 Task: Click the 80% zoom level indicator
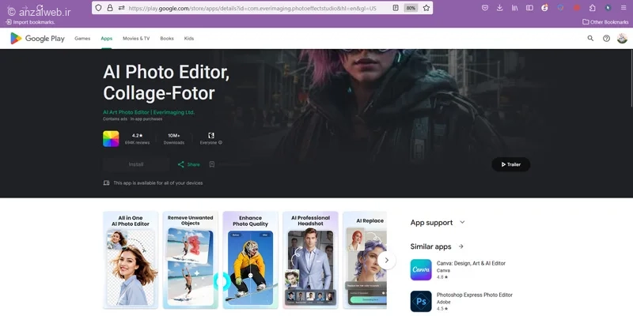(411, 8)
